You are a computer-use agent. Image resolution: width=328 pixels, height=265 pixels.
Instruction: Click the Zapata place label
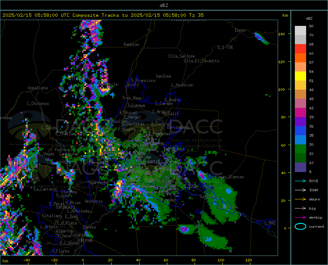pos(89,227)
